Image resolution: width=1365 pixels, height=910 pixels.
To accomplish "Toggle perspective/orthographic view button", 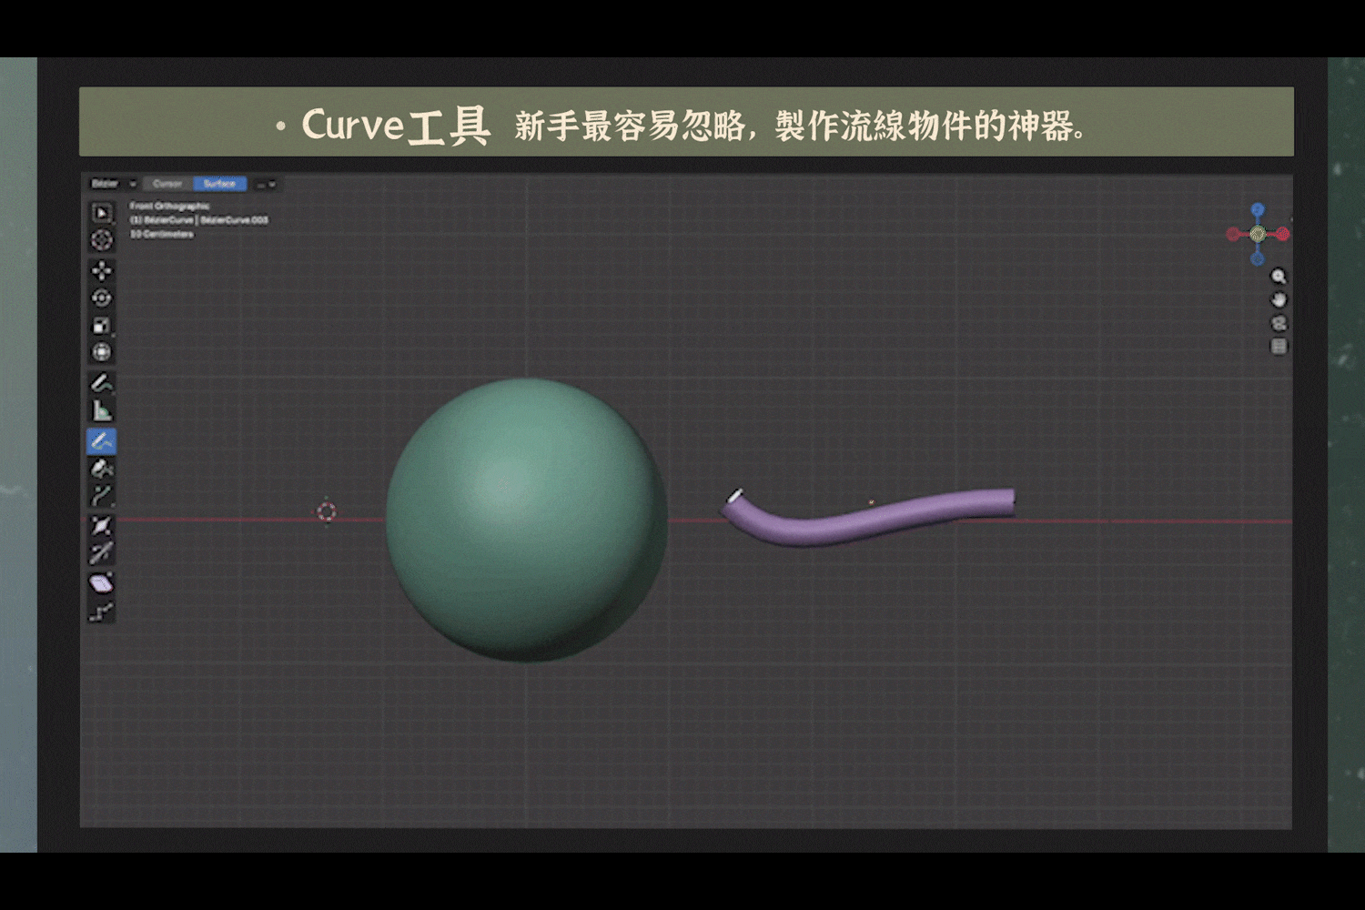I will 1279,347.
